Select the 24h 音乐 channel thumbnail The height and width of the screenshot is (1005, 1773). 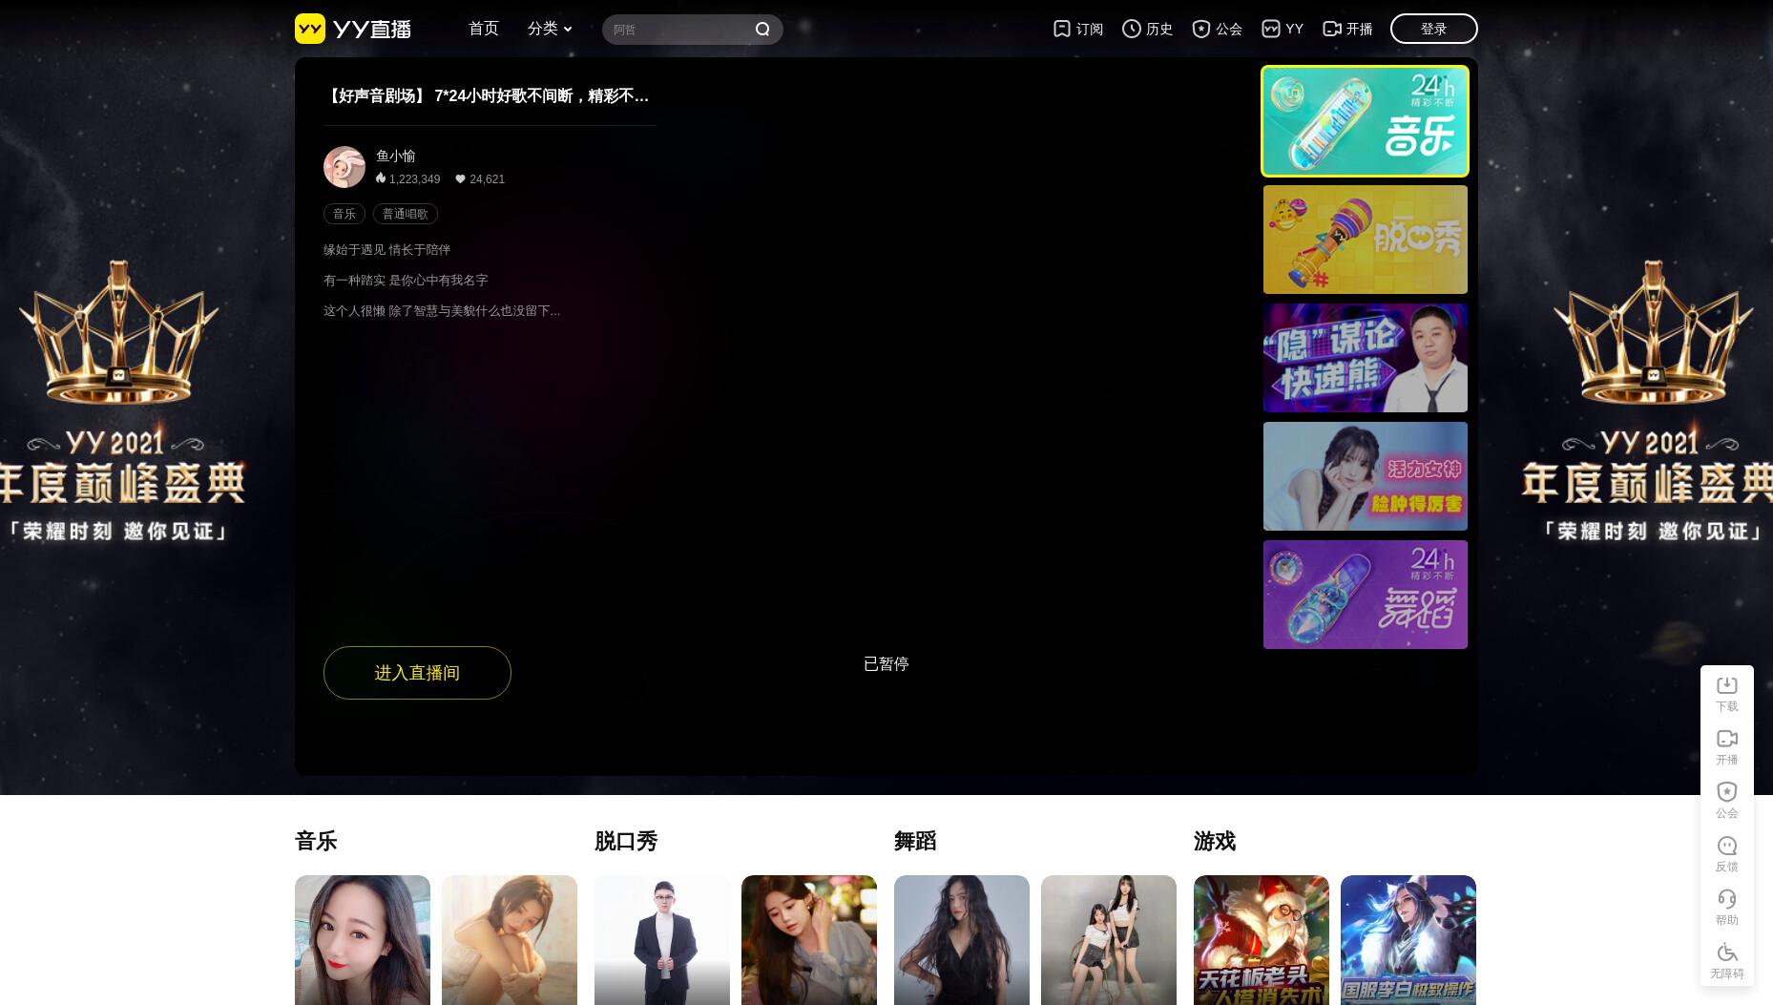(x=1365, y=121)
